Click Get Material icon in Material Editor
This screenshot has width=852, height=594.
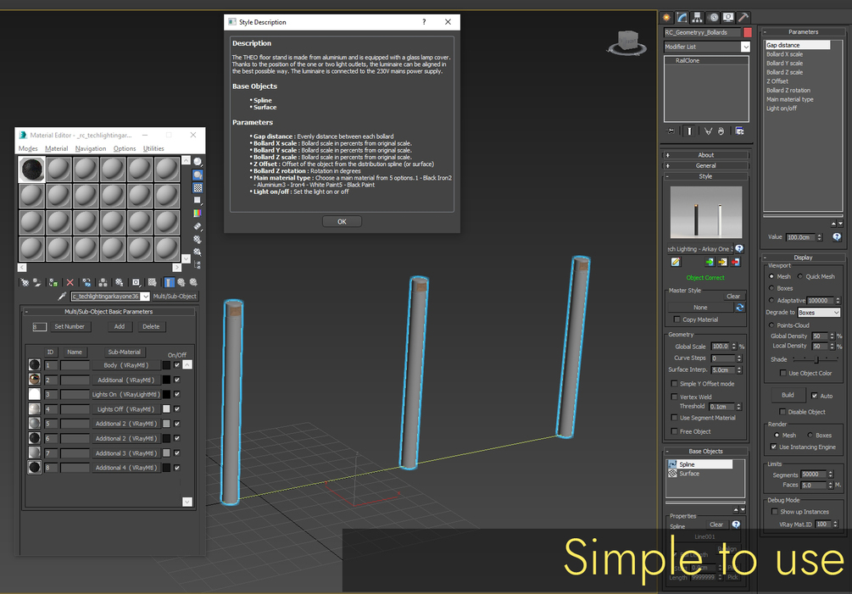click(25, 282)
